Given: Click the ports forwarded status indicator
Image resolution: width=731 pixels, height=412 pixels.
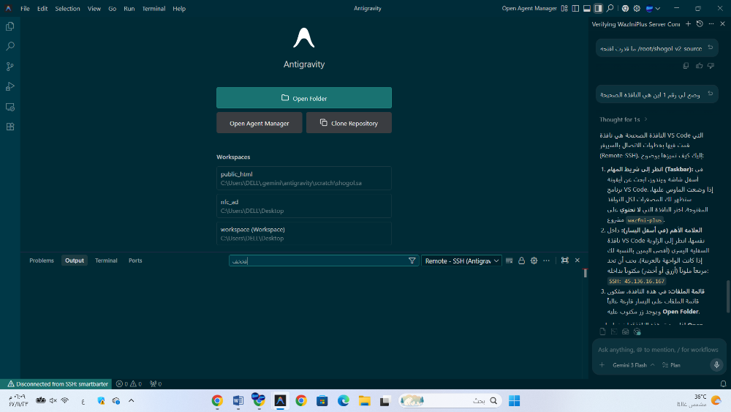Looking at the screenshot, I should (156, 384).
